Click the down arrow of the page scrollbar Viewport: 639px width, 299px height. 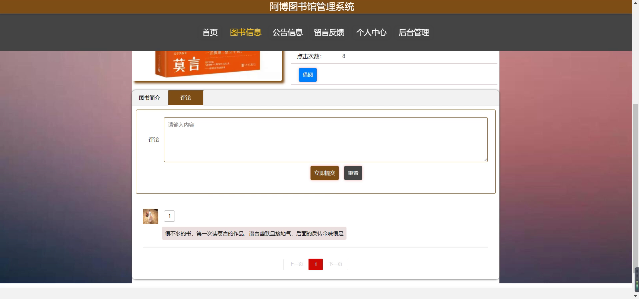pos(636,296)
